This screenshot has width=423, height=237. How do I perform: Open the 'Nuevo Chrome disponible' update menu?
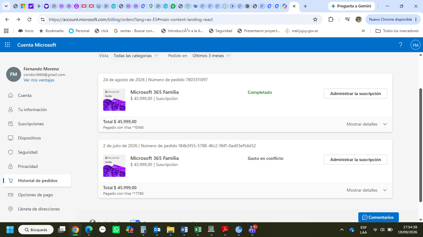point(393,19)
